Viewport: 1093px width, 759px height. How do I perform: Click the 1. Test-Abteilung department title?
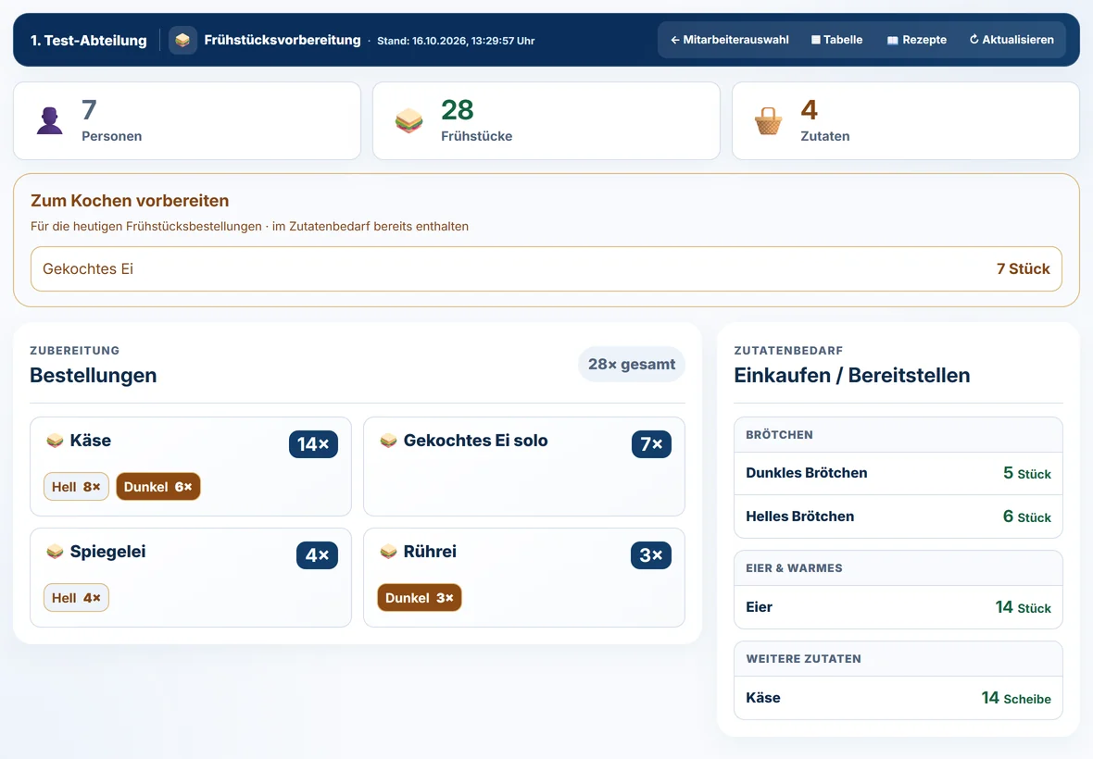tap(89, 41)
